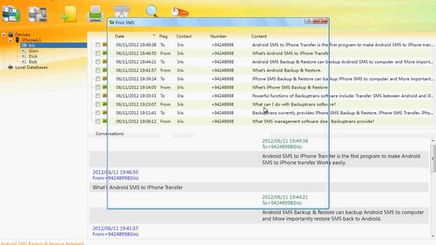The height and width of the screenshot is (245, 436).
Task: Sort messages by Content column header
Action: point(259,36)
